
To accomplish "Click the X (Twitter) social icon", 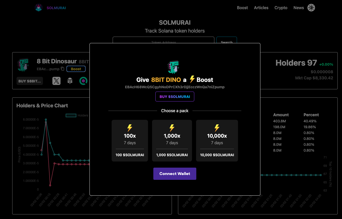I will tap(56, 81).
